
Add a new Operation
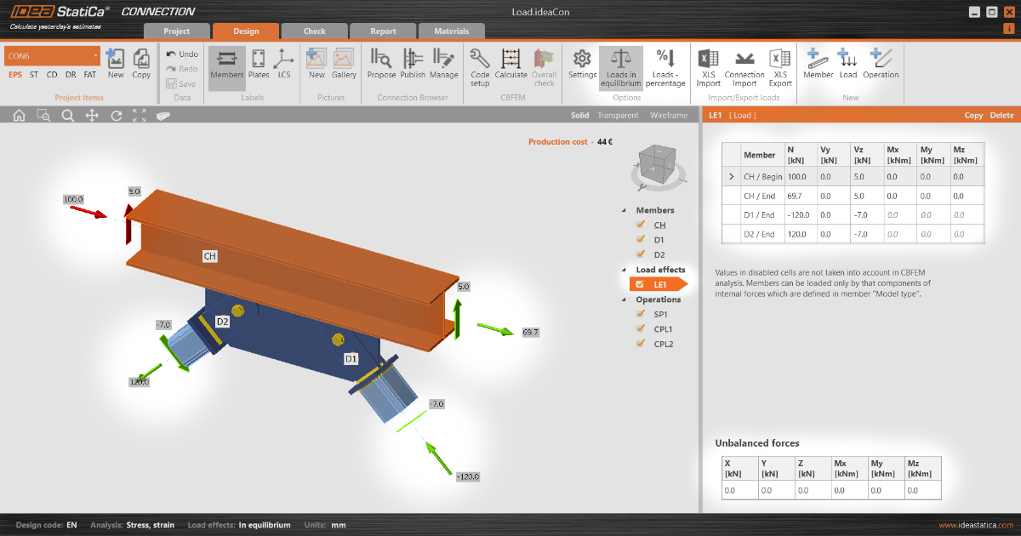pyautogui.click(x=881, y=68)
